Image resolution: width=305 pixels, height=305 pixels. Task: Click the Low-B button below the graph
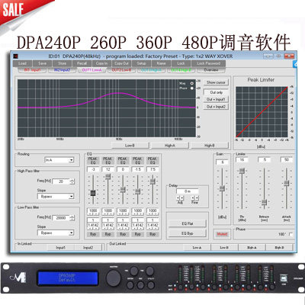click(x=130, y=146)
